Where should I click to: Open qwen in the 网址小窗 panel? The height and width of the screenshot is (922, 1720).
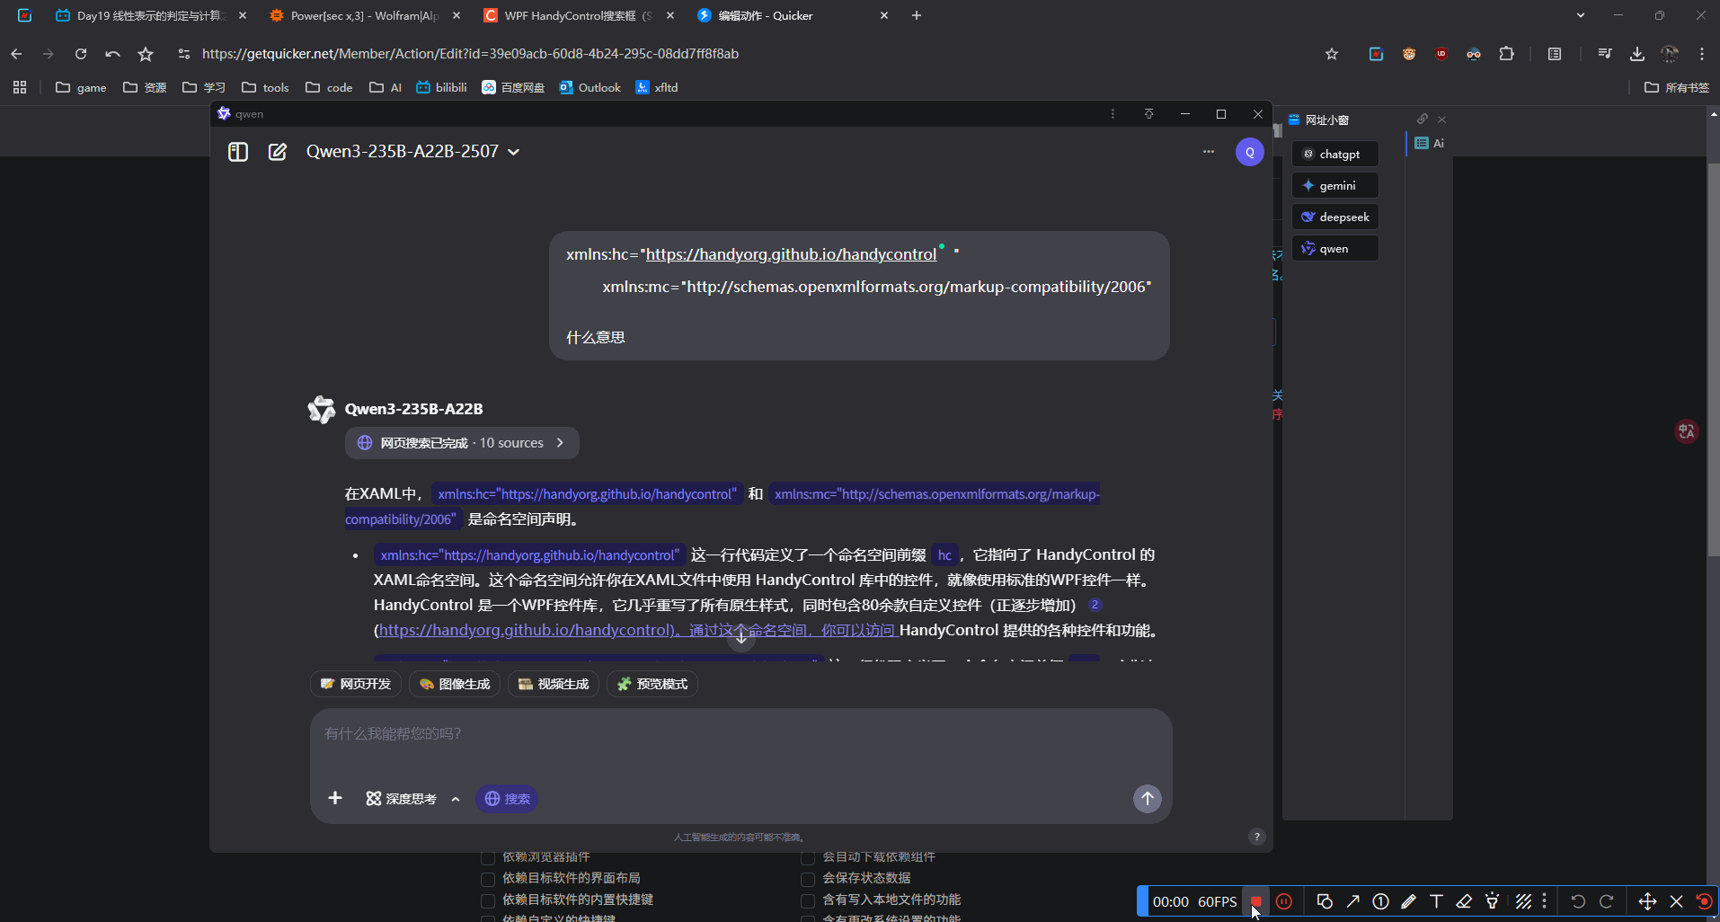1334,248
